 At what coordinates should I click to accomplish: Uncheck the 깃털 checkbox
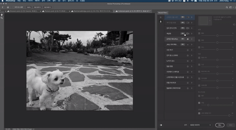tap(199, 103)
